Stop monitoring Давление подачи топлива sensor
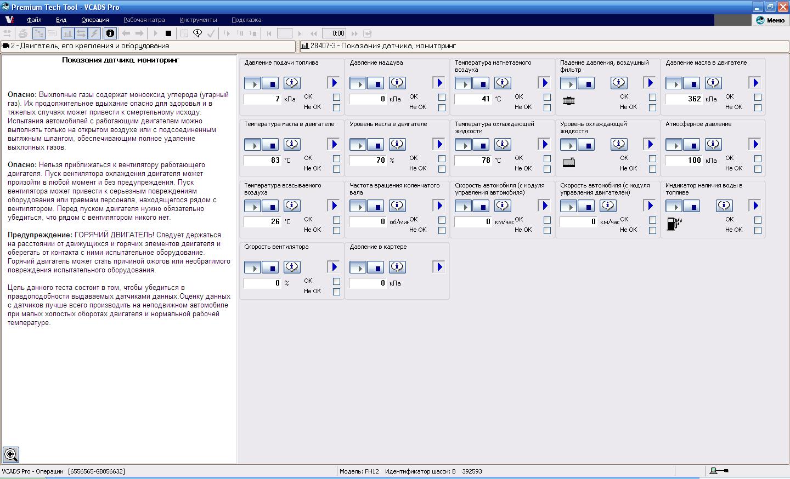This screenshot has height=479, width=790. [x=270, y=83]
